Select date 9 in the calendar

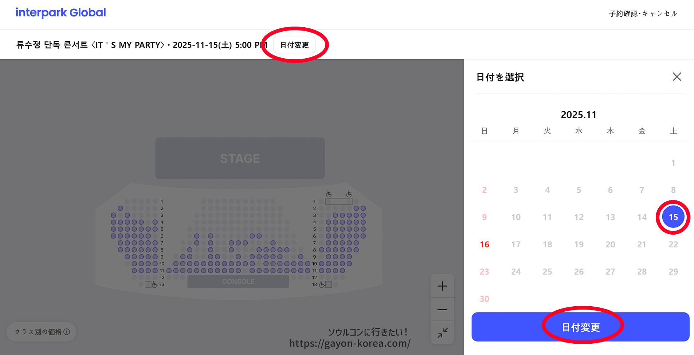484,217
